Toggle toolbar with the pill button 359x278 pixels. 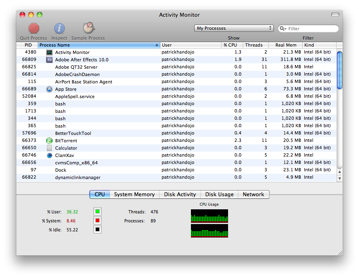335,15
